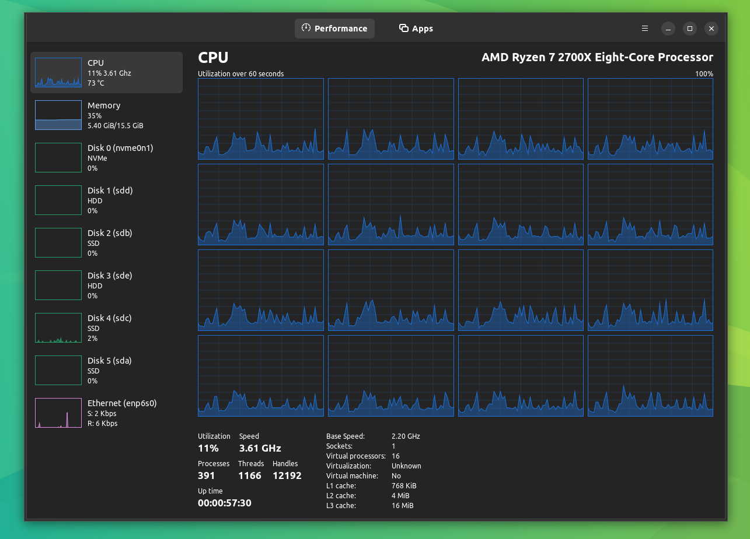Image resolution: width=750 pixels, height=539 pixels.
Task: Select the CPU graph thumbnail in the sidebar
Action: 58,72
